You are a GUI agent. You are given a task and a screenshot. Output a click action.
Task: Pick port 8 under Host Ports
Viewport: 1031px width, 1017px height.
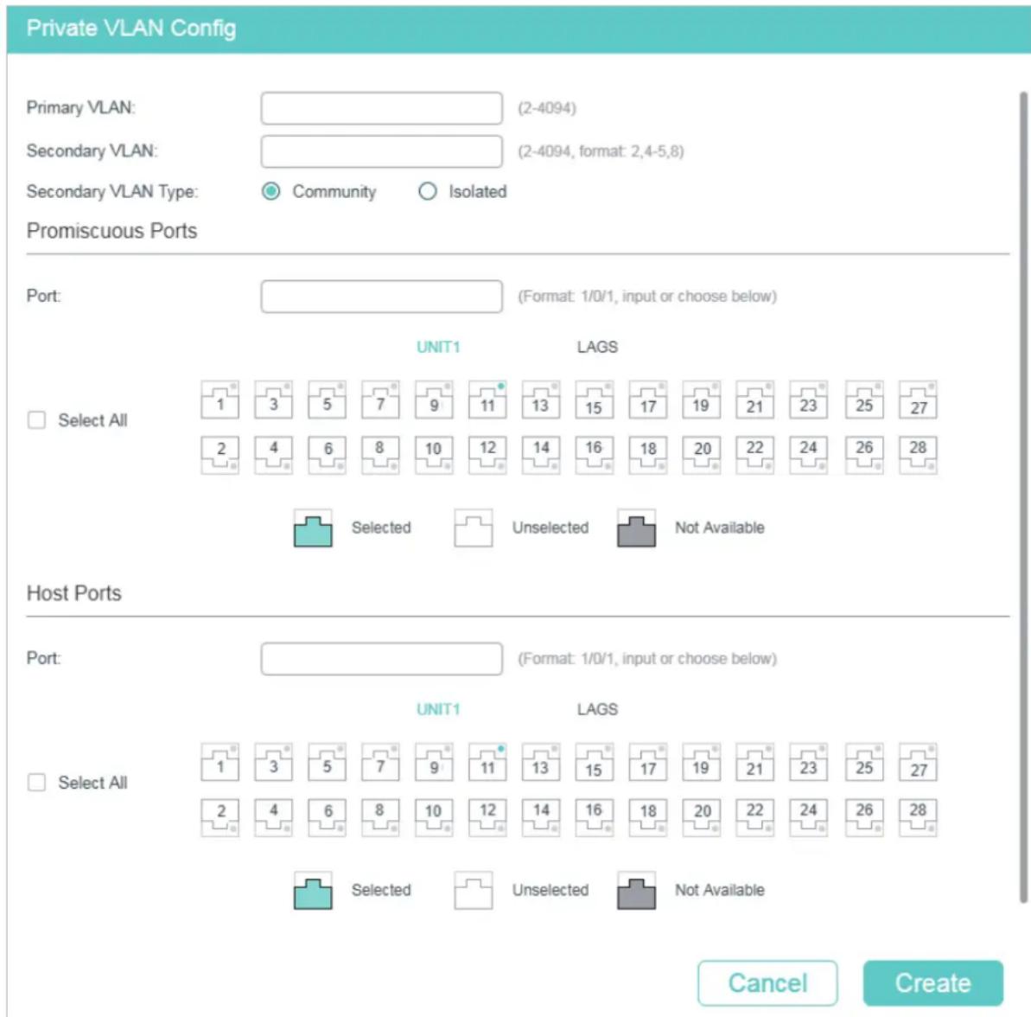(x=381, y=818)
